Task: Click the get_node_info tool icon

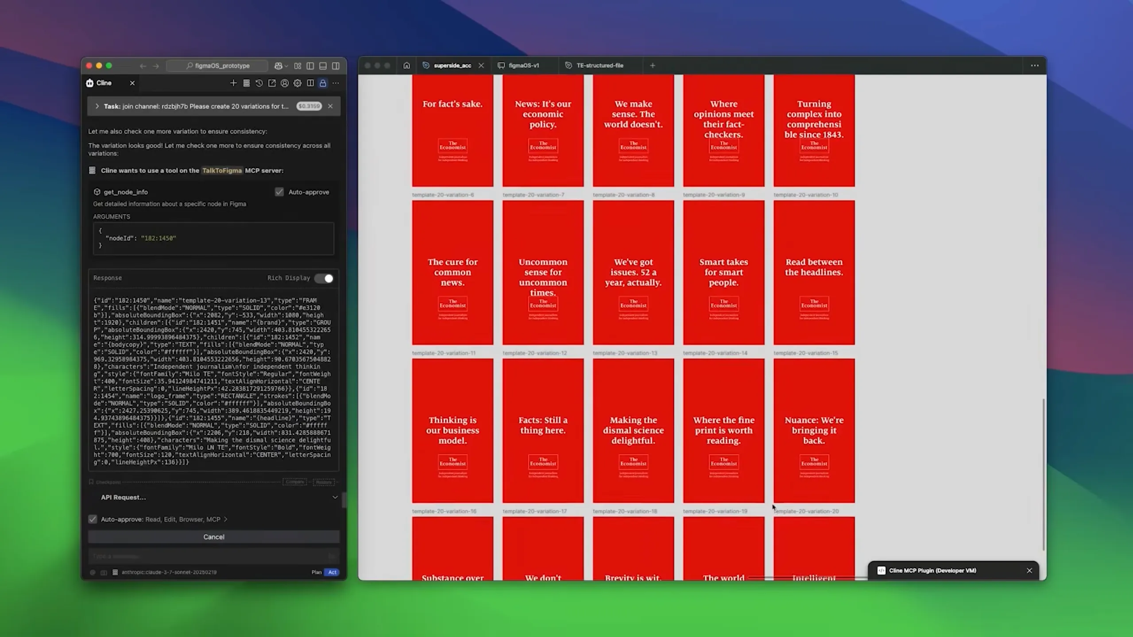Action: click(x=97, y=192)
